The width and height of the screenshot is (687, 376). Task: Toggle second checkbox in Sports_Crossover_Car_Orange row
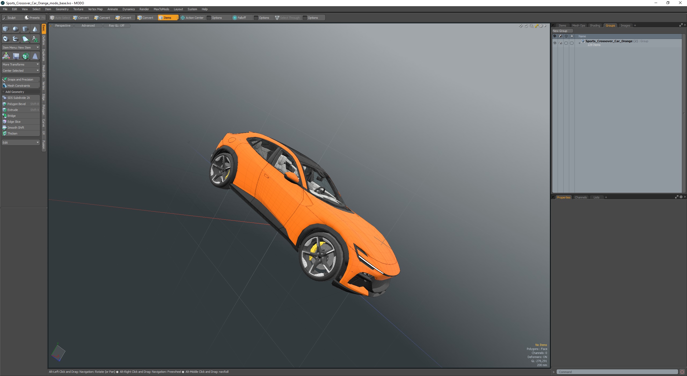pyautogui.click(x=572, y=43)
